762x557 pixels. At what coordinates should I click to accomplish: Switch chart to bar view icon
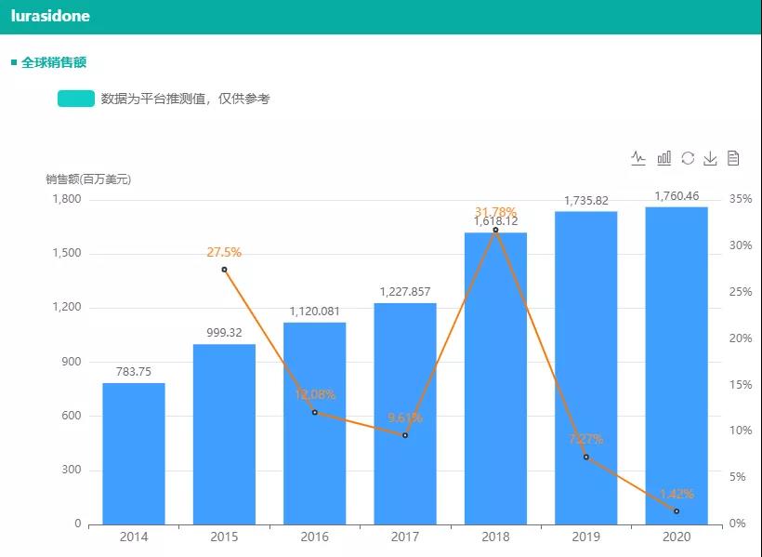coord(663,158)
